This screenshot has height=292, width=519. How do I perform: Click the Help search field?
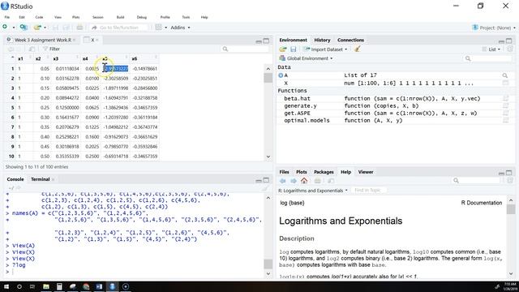coord(476,181)
